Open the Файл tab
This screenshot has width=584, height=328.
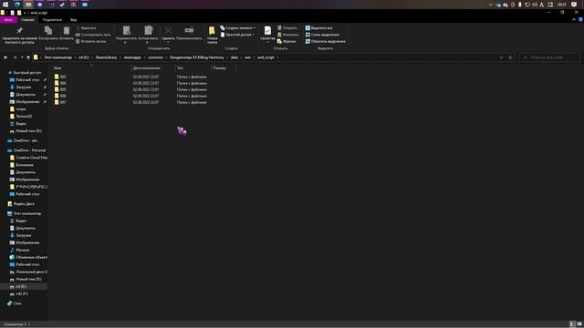8,20
